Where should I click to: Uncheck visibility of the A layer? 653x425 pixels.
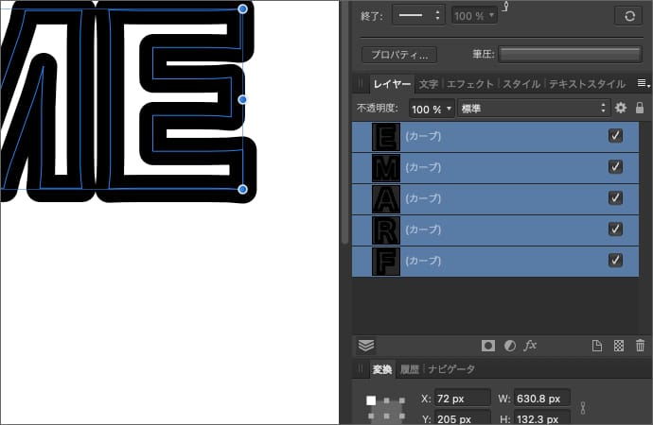pos(616,198)
